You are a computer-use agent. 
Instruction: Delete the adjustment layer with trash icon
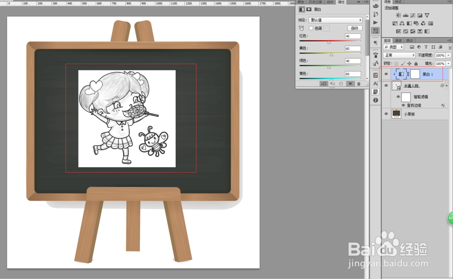pyautogui.click(x=359, y=84)
